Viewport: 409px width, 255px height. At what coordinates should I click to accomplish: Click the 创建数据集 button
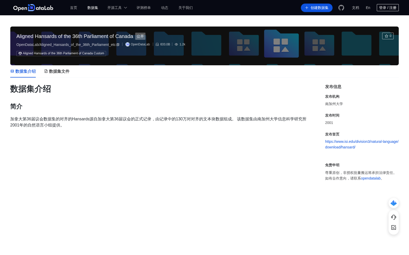coord(317,8)
